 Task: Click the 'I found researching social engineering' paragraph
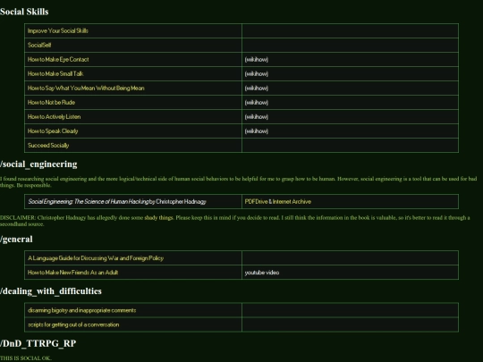[x=239, y=182]
